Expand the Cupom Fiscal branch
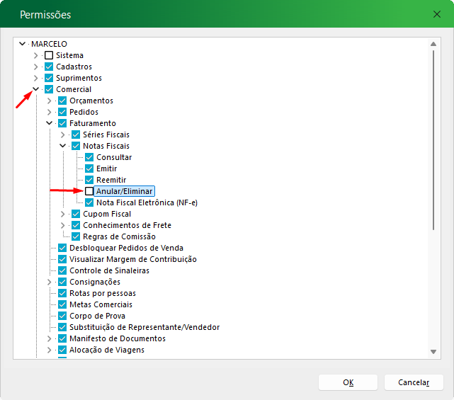Image resolution: width=454 pixels, height=400 pixels. click(x=63, y=214)
